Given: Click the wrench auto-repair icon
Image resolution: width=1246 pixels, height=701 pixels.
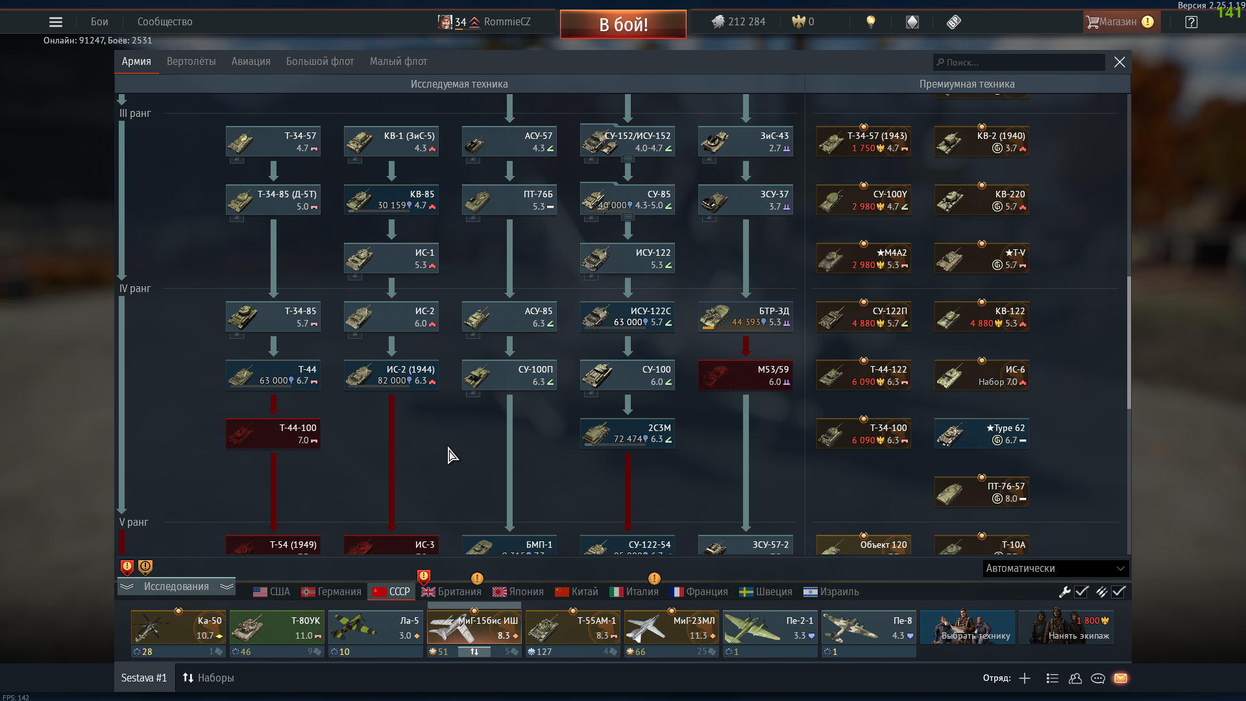Looking at the screenshot, I should [1064, 592].
